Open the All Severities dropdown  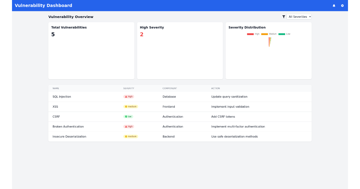click(x=299, y=17)
